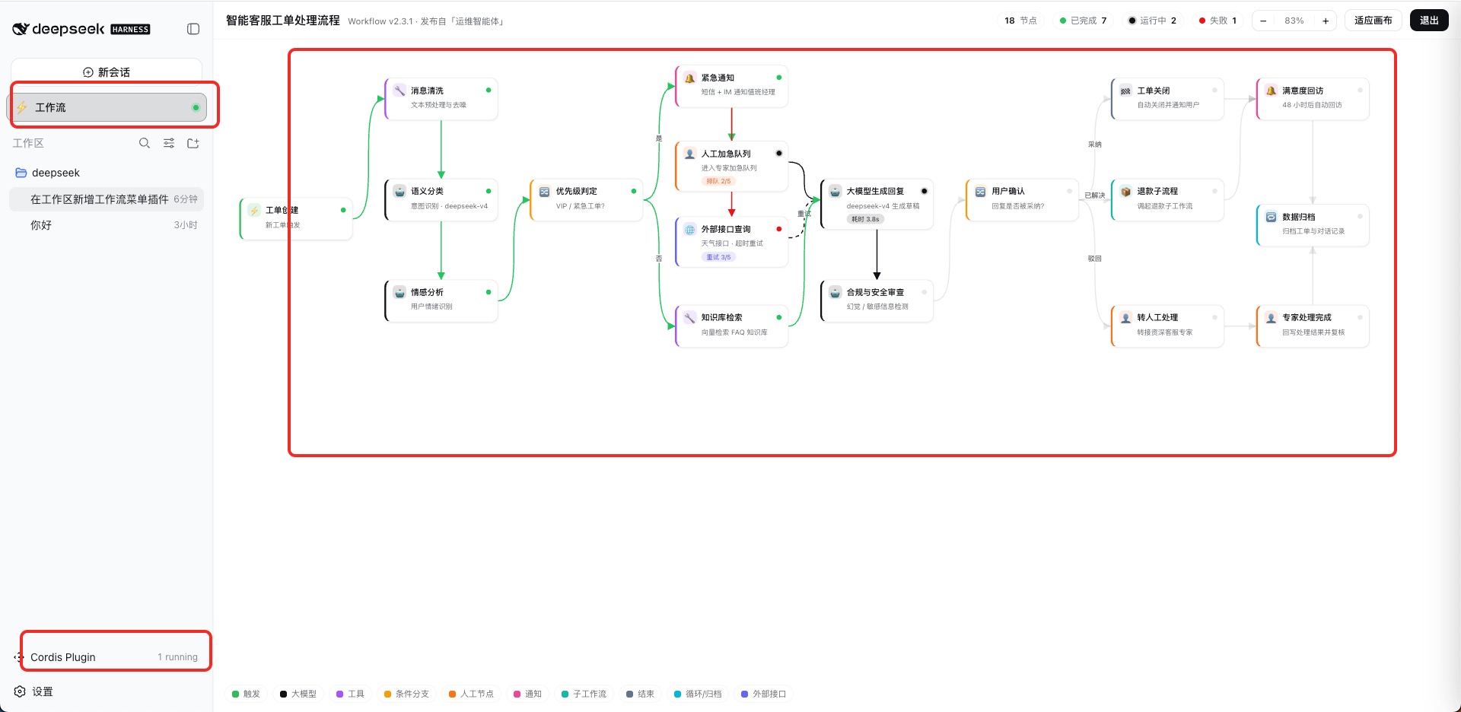Click the new folder icon in 工作区
Viewport: 1461px width, 712px height.
tap(193, 143)
